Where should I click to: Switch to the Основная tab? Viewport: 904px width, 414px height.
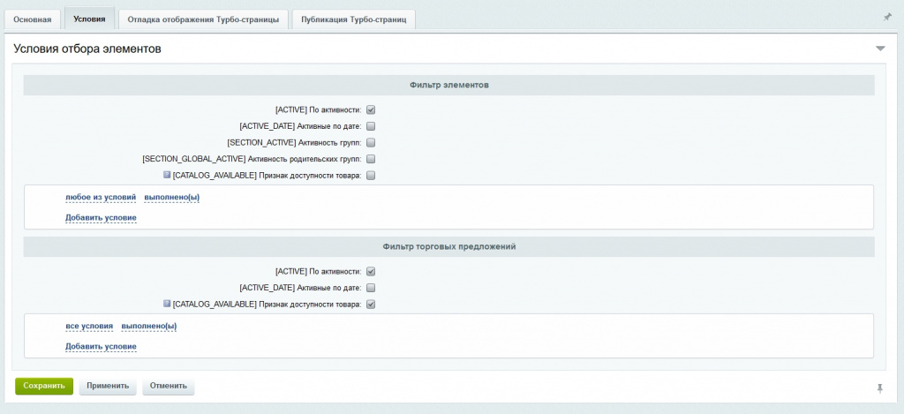[x=32, y=19]
